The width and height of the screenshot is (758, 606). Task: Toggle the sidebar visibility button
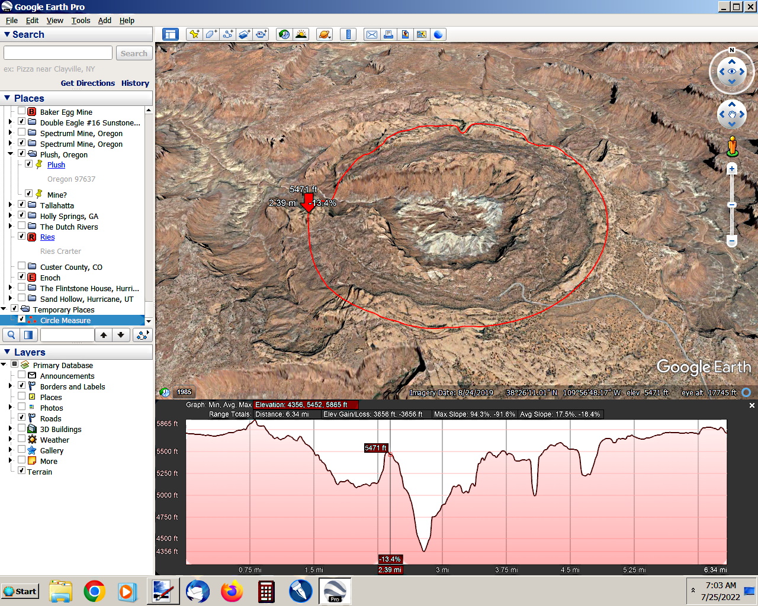tap(171, 34)
